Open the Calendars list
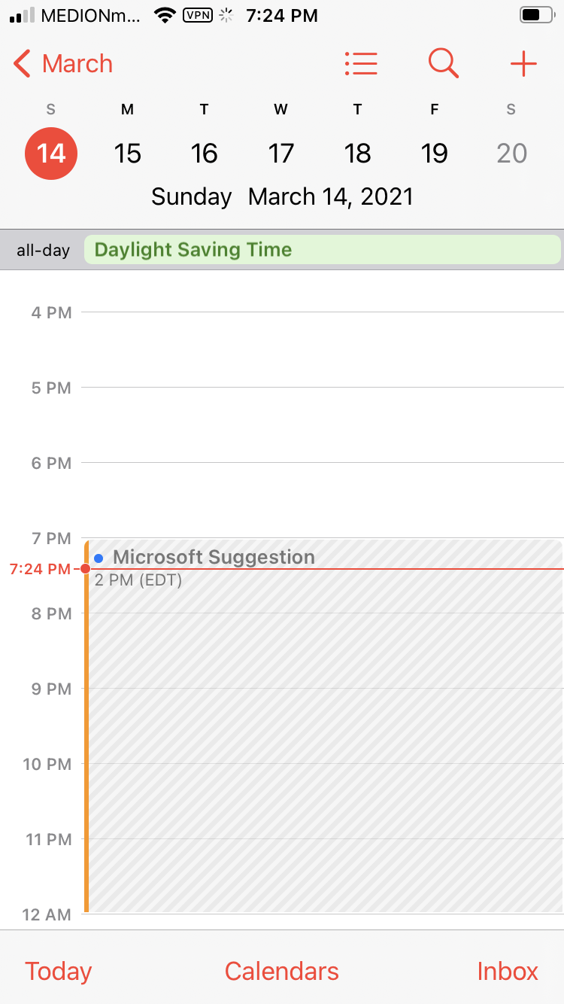Screen dimensions: 564x1004 click(282, 971)
